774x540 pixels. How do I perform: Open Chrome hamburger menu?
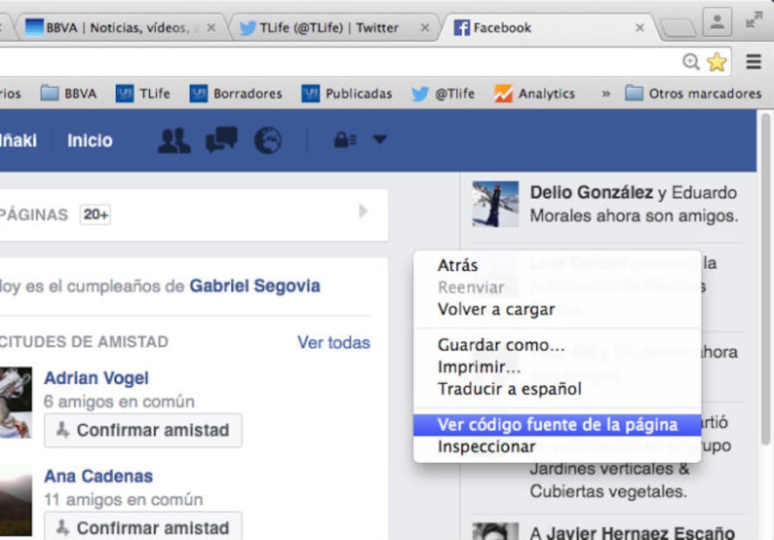point(753,62)
